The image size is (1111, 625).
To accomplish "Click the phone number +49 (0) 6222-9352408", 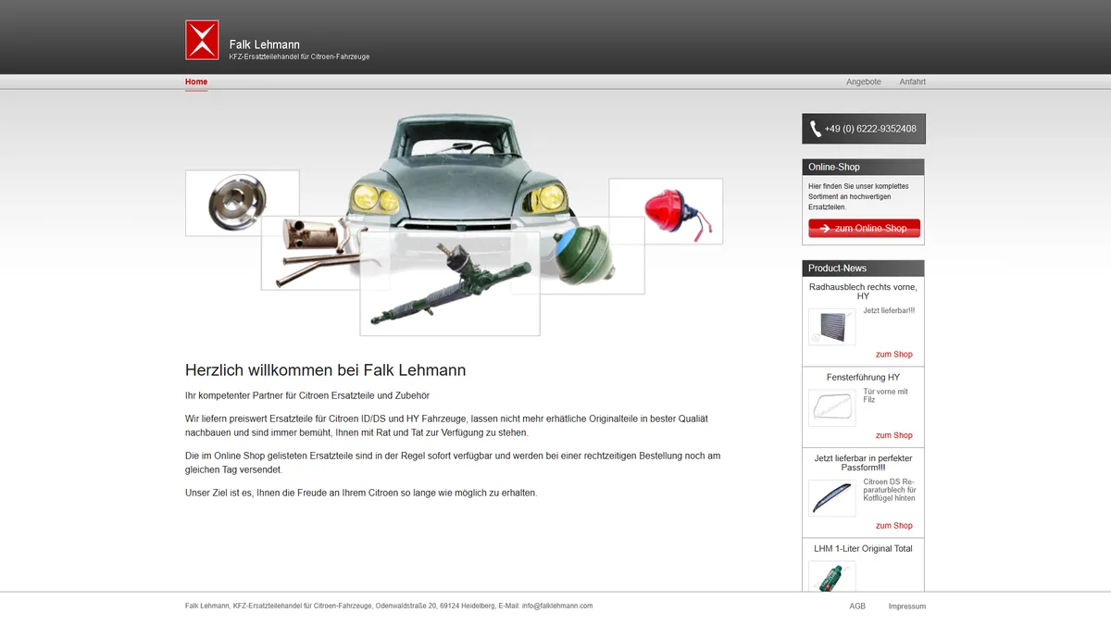I will 870,129.
